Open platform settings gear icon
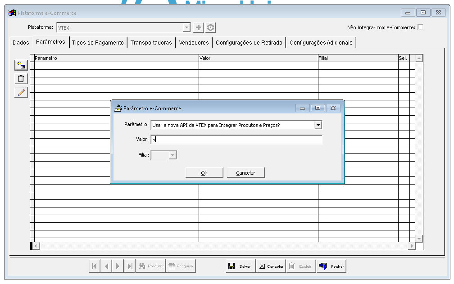The image size is (454, 284). (x=210, y=27)
